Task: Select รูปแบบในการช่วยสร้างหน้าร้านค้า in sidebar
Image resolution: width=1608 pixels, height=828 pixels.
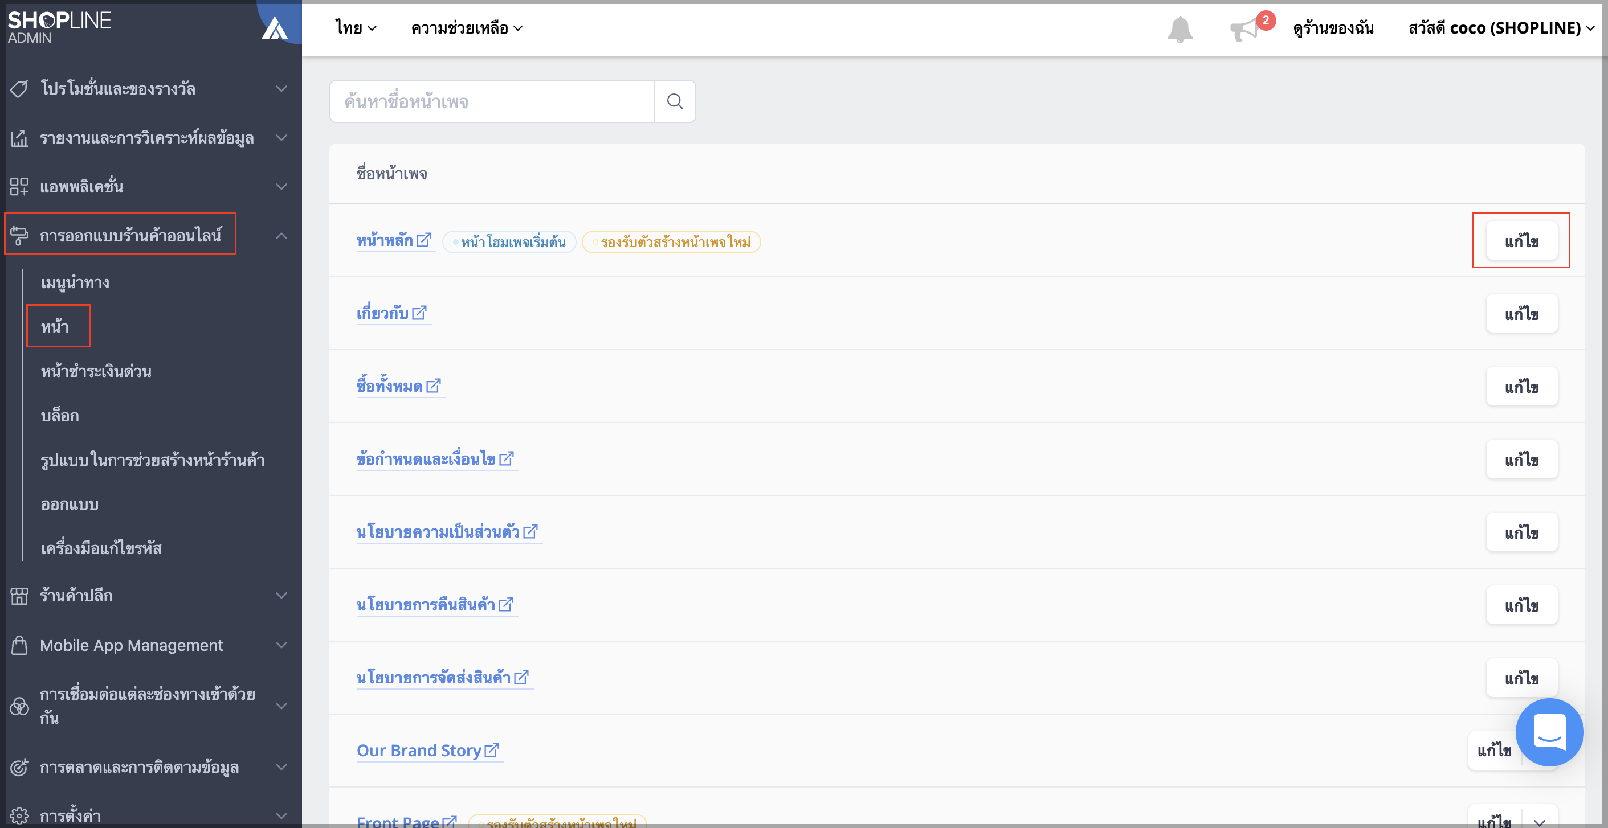Action: pyautogui.click(x=153, y=460)
